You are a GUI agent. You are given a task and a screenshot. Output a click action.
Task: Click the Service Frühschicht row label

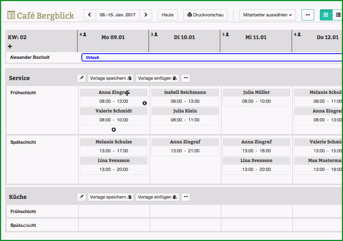(x=23, y=93)
